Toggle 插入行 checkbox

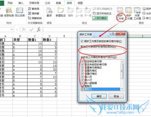click(x=82, y=80)
